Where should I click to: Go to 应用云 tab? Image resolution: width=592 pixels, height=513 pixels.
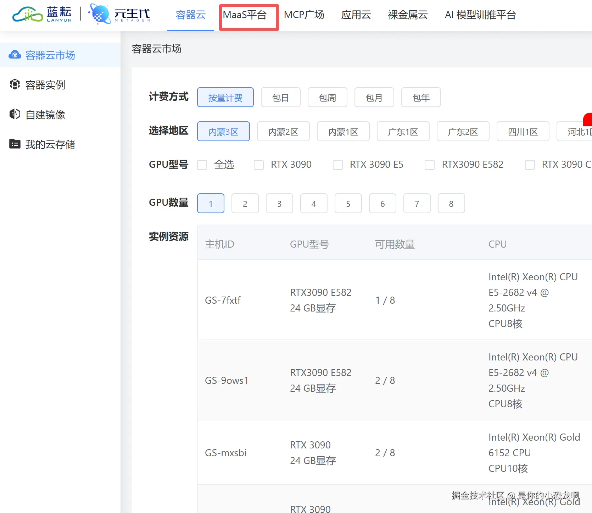pyautogui.click(x=356, y=15)
